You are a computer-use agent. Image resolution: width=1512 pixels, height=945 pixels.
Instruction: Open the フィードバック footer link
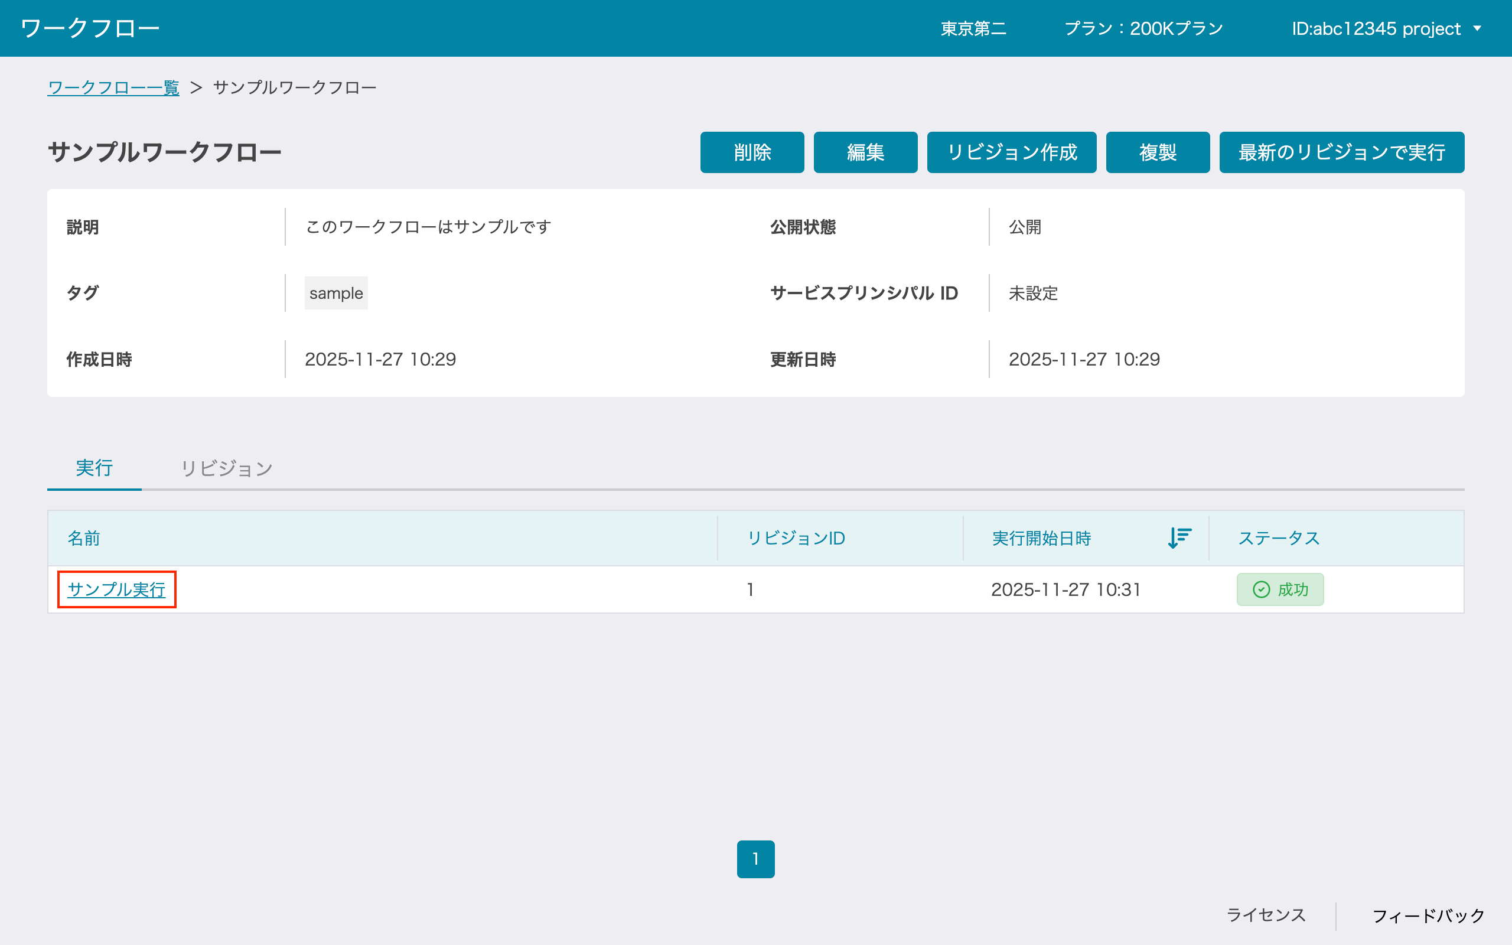1428,916
